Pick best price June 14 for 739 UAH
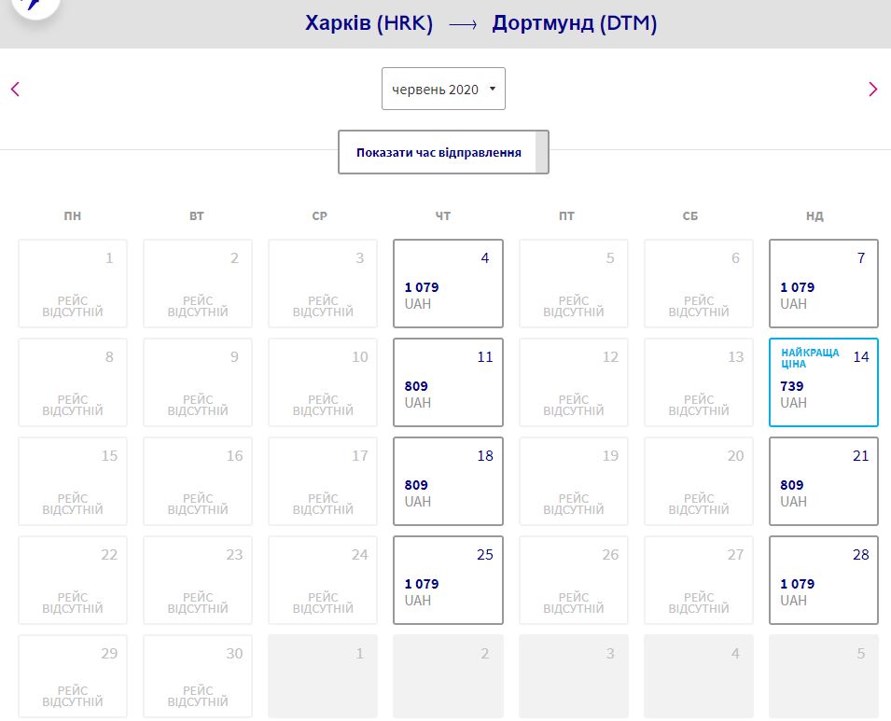891x721 pixels. coord(823,382)
